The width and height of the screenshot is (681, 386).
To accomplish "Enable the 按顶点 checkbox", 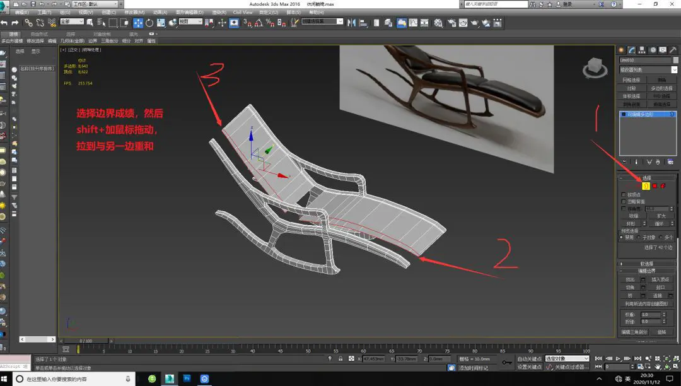I will 624,194.
